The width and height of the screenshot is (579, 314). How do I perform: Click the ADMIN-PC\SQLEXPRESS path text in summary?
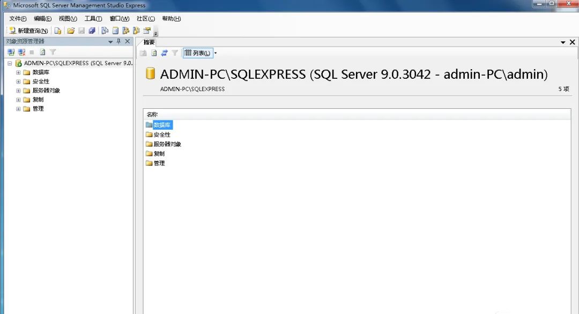192,89
